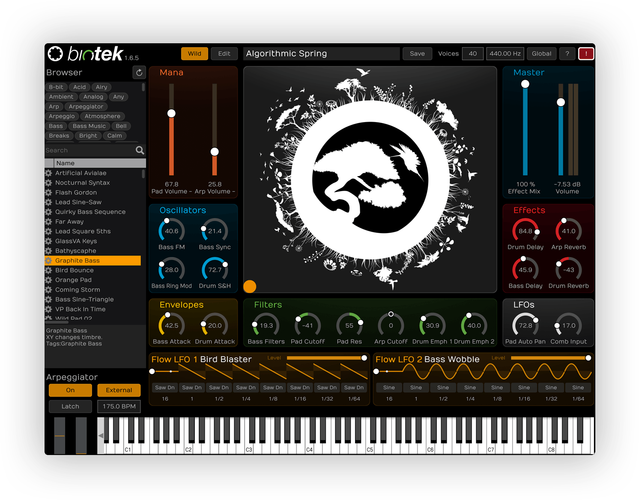Click the help question mark icon

point(567,54)
